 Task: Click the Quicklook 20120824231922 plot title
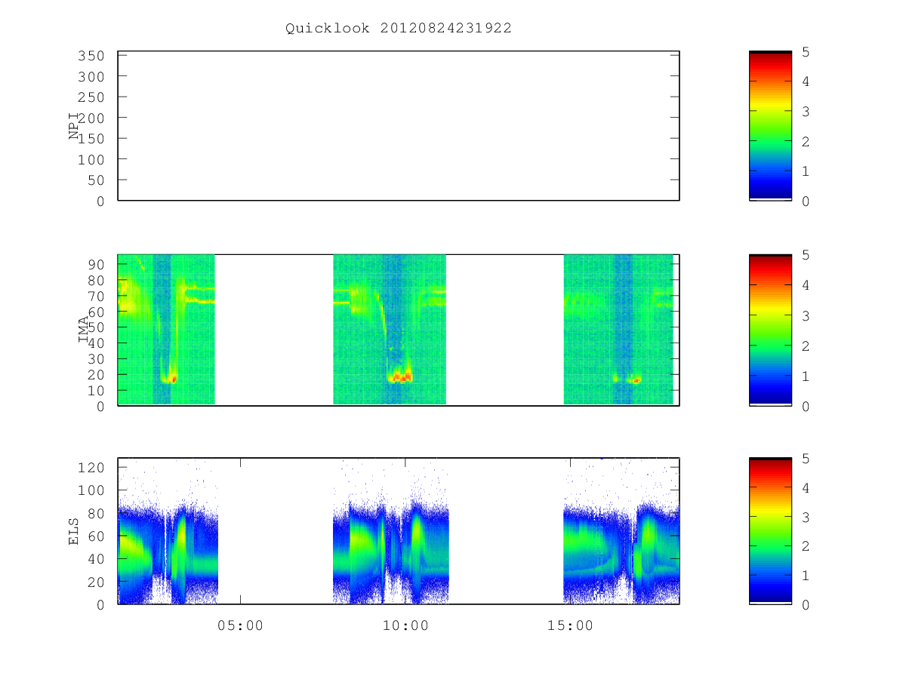[x=399, y=28]
